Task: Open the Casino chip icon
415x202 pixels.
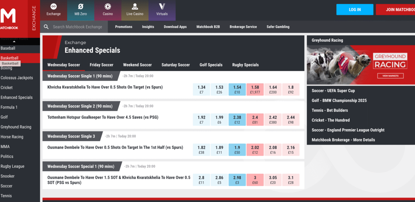Action: (x=108, y=7)
